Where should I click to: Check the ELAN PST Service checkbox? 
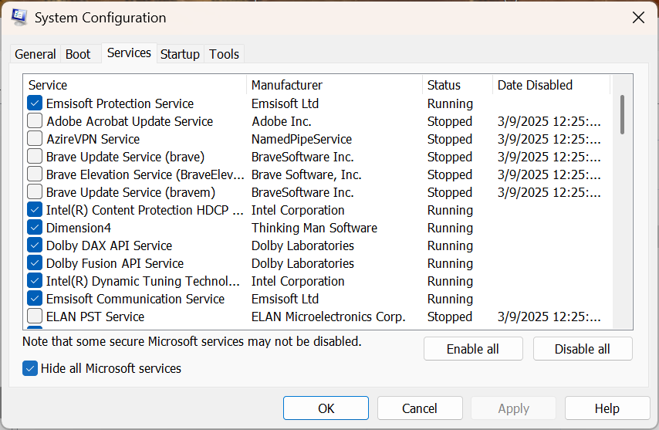[x=35, y=316]
